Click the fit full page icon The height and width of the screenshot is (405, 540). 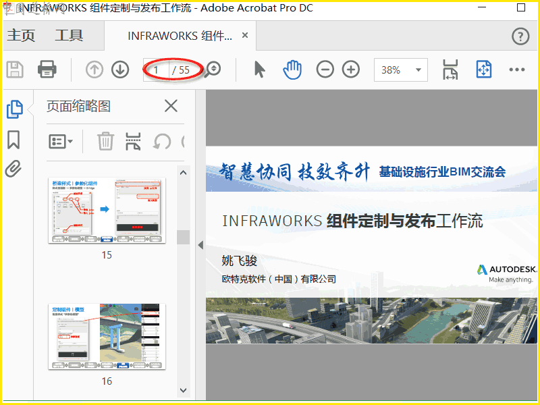tap(484, 70)
